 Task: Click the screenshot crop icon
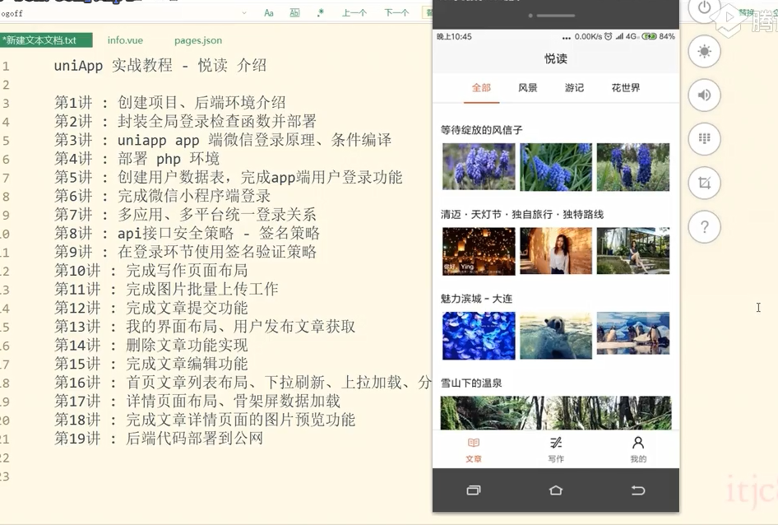tap(704, 183)
